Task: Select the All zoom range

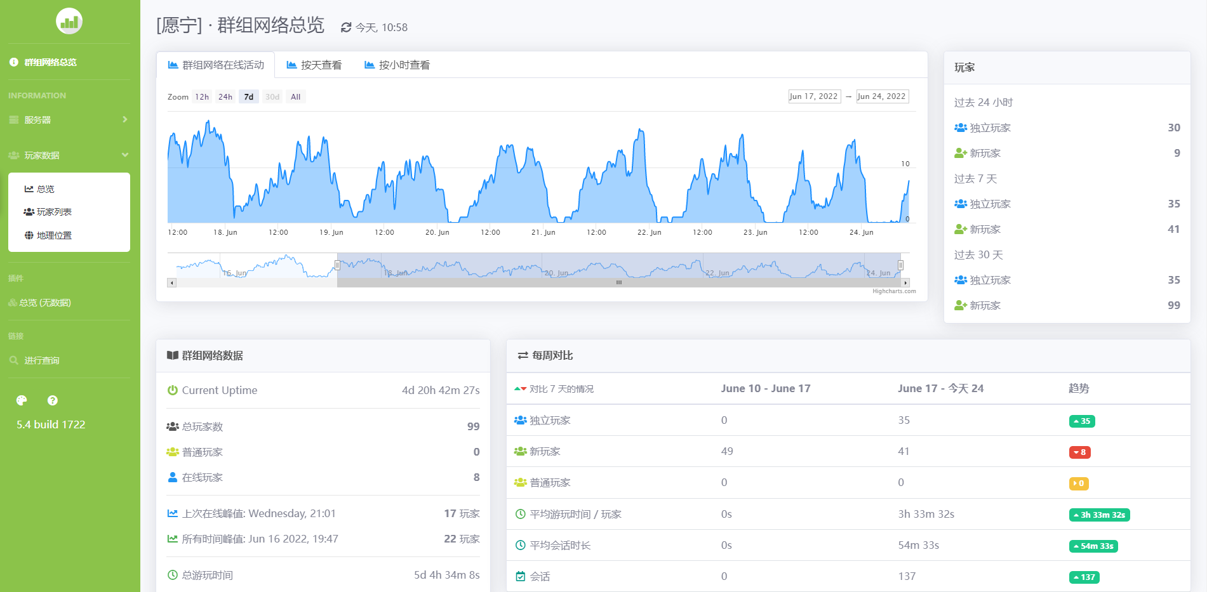Action: pyautogui.click(x=295, y=97)
